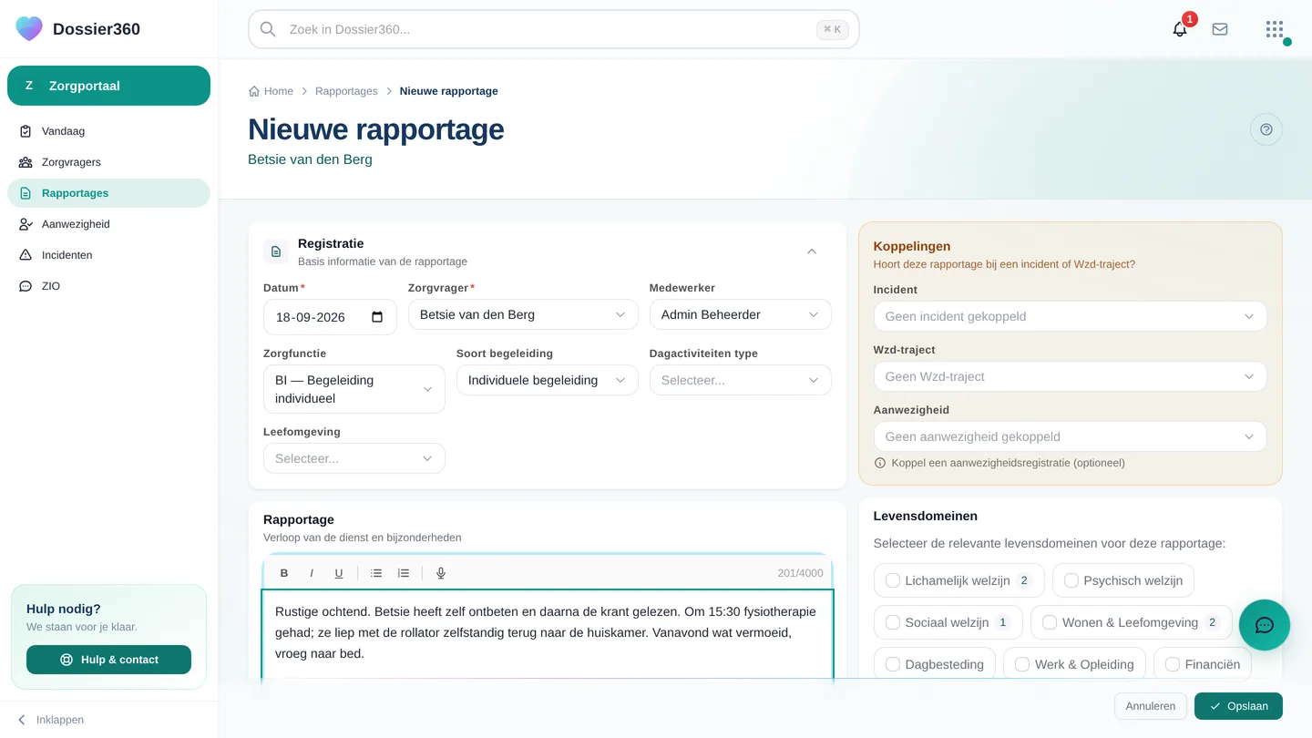Check the Dagbesteding checkbox
The height and width of the screenshot is (738, 1312).
893,664
